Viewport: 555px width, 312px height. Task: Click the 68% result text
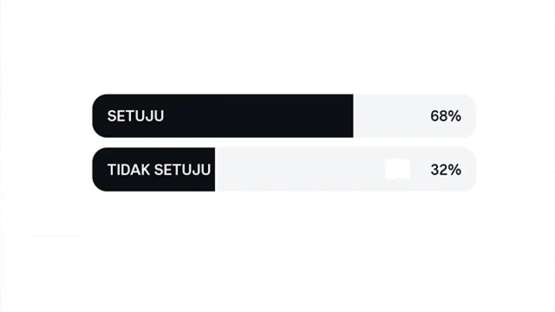tap(445, 116)
